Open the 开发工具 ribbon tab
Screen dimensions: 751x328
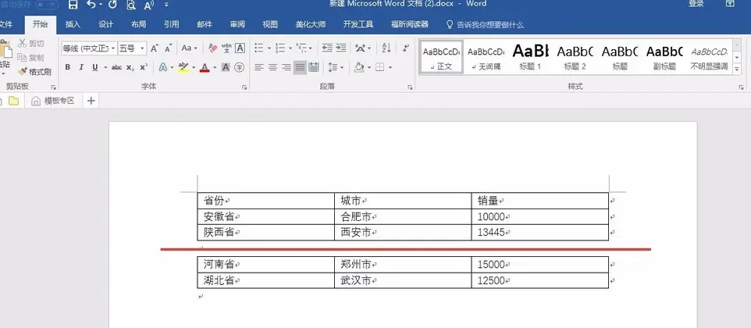pos(358,24)
